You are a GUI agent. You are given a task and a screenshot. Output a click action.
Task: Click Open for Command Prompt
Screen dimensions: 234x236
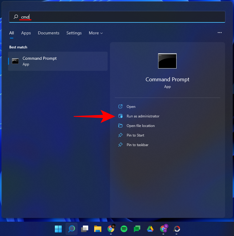click(x=131, y=107)
